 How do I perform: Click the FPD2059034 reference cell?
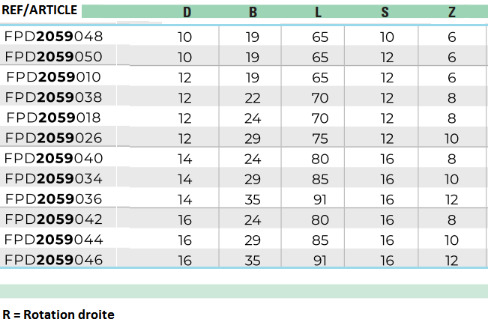coord(53,178)
